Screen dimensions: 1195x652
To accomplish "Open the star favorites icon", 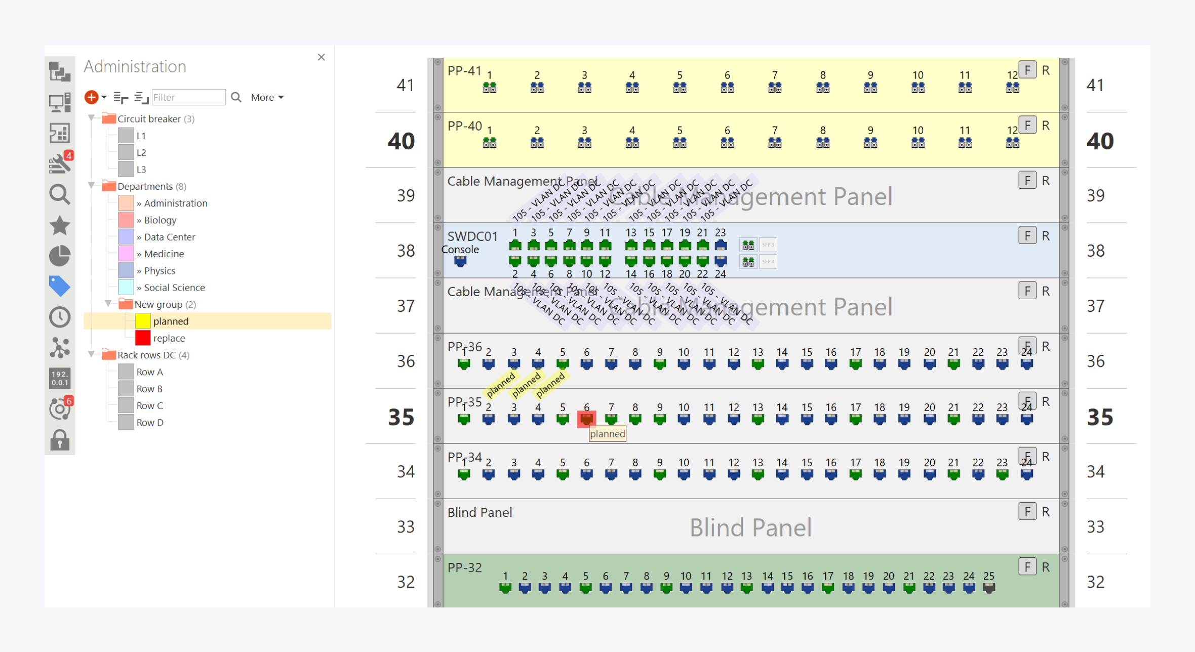I will tap(60, 225).
